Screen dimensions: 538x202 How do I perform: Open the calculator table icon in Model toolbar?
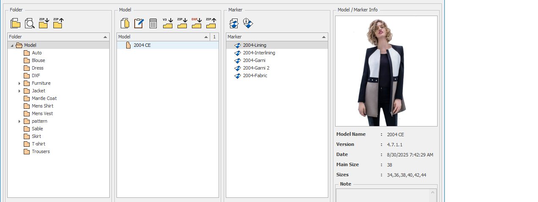[153, 24]
